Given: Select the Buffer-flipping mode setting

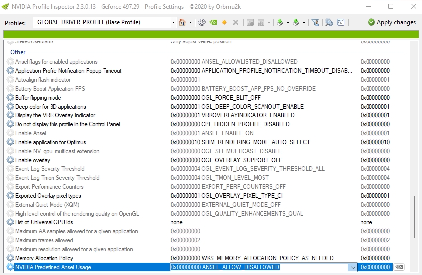Looking at the screenshot, I should click(x=38, y=98).
